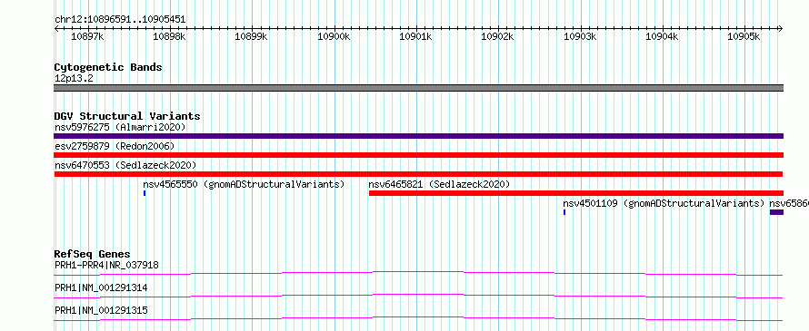Click the nsv6465821 (Sedlazeck2020) label

tap(439, 184)
